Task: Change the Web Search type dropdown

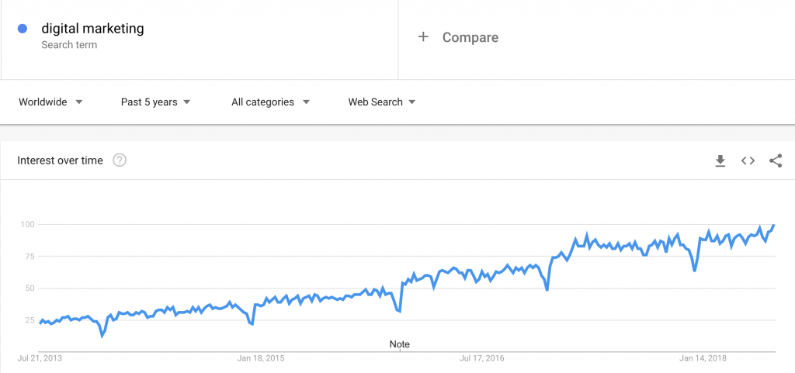Action: (x=381, y=102)
